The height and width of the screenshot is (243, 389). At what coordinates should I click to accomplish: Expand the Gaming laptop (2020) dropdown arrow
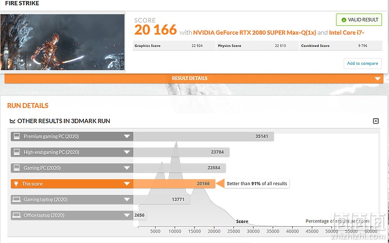[127, 199]
